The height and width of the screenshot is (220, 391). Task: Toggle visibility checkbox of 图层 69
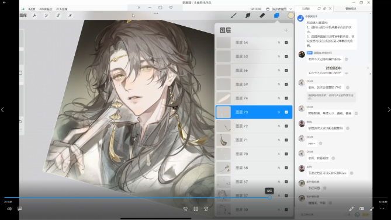pyautogui.click(x=286, y=85)
